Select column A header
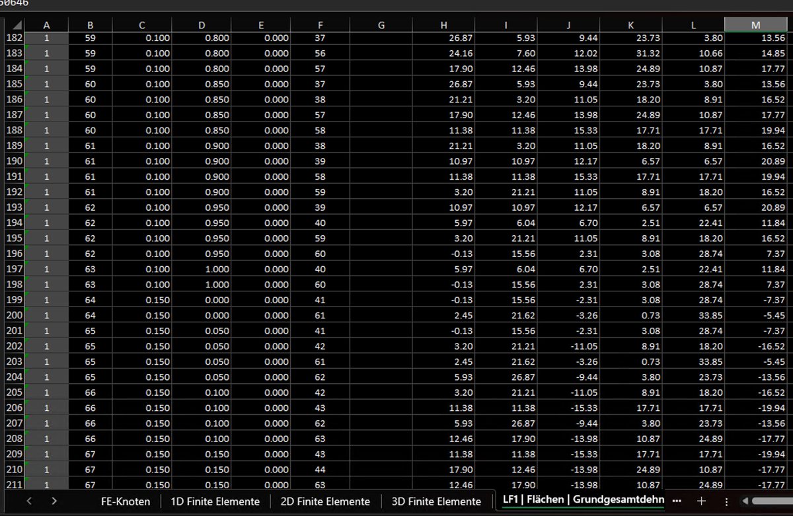Viewport: 793px width, 516px height. (46, 24)
